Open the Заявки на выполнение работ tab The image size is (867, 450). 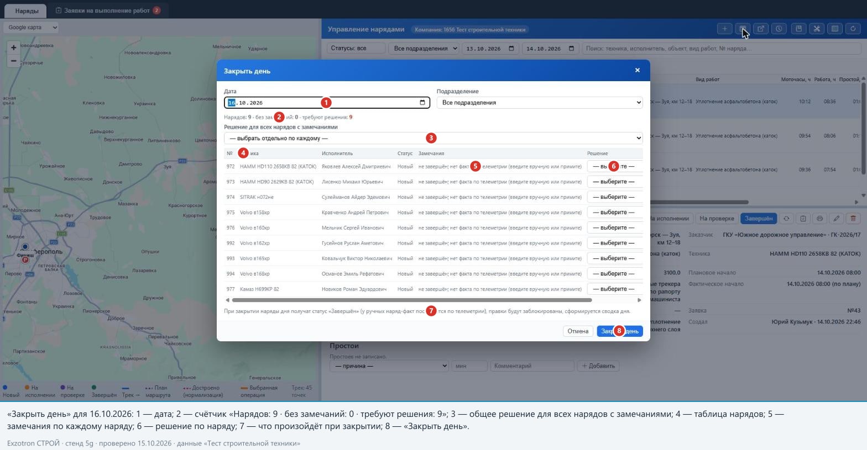tap(108, 10)
